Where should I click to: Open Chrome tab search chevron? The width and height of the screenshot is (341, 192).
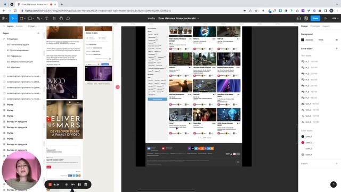click(337, 4)
